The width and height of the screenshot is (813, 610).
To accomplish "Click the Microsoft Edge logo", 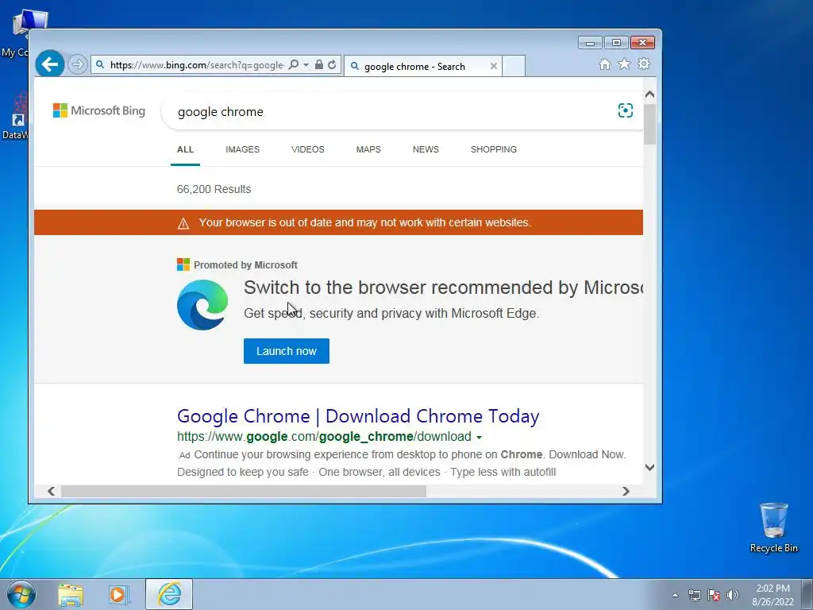I will (202, 305).
